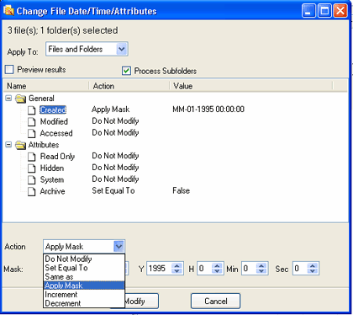Click the Y year field showing 1995
Viewport: 353px width, 315px height.
[x=160, y=269]
